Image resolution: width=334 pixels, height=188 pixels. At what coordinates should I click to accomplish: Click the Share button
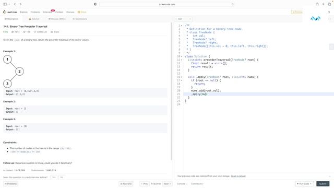coord(55,32)
